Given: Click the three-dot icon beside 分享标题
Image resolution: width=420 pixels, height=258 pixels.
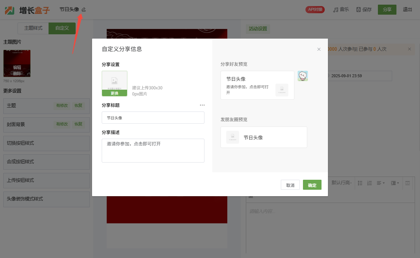Looking at the screenshot, I should coord(202,105).
